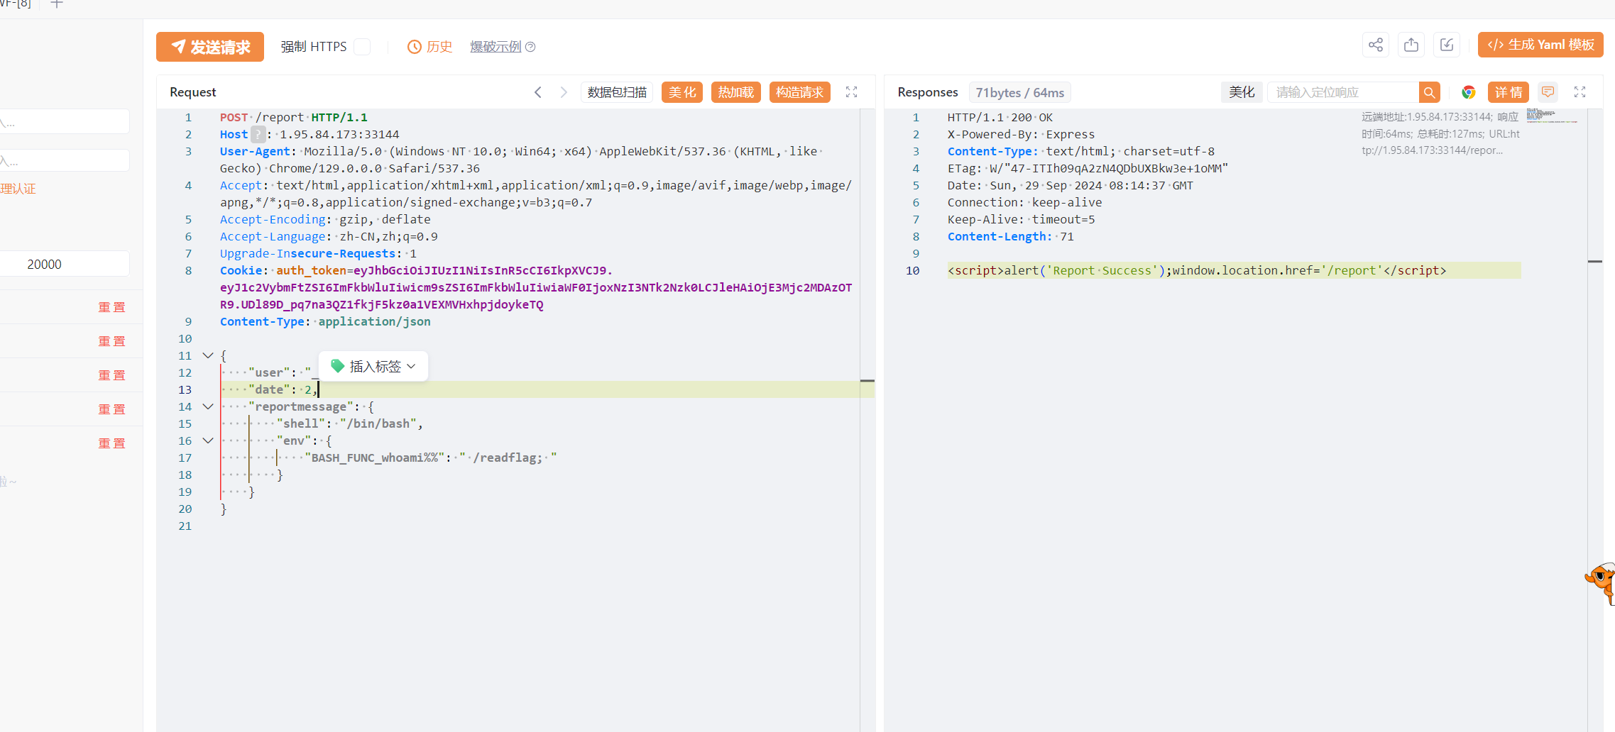Click the "shell": "/bin/bash" line
This screenshot has width=1615, height=732.
349,423
